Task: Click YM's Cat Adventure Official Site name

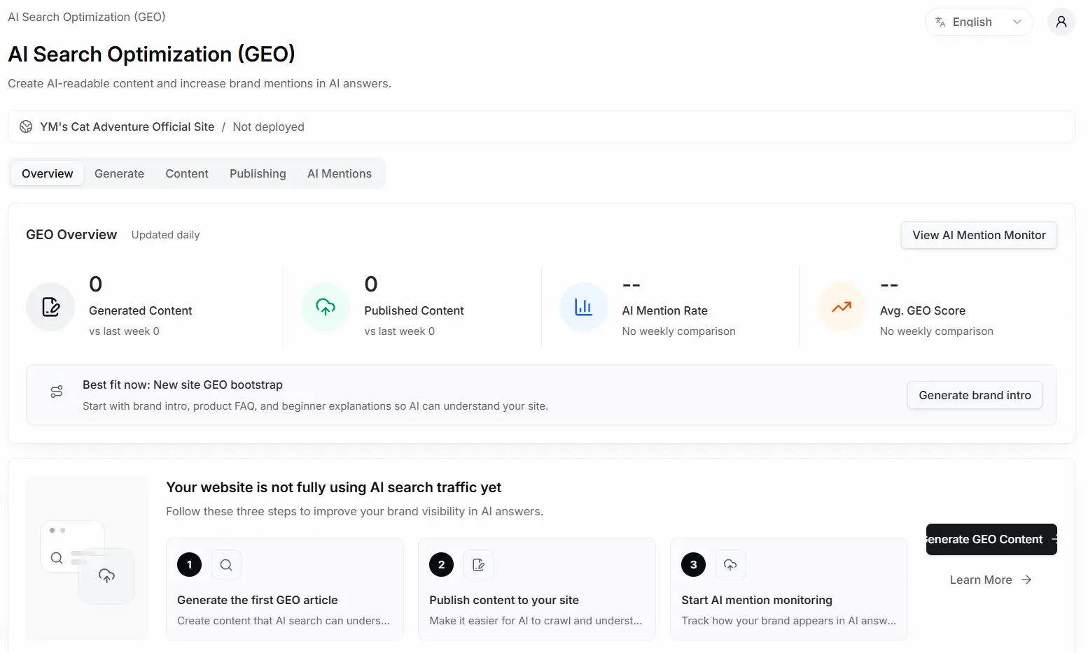Action: tap(127, 127)
